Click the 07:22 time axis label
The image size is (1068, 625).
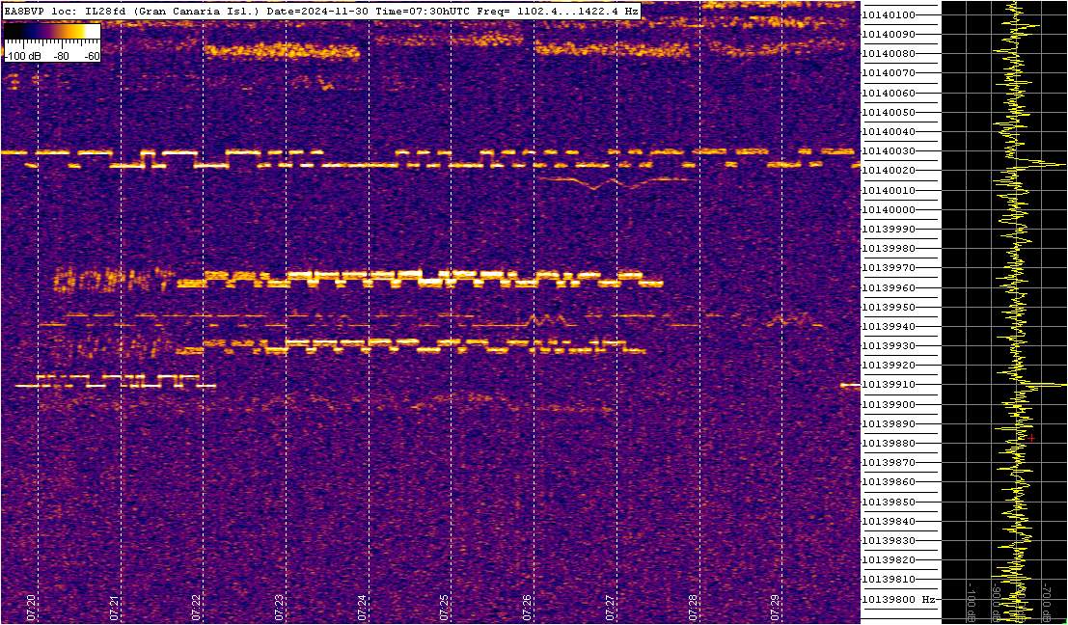pyautogui.click(x=197, y=606)
